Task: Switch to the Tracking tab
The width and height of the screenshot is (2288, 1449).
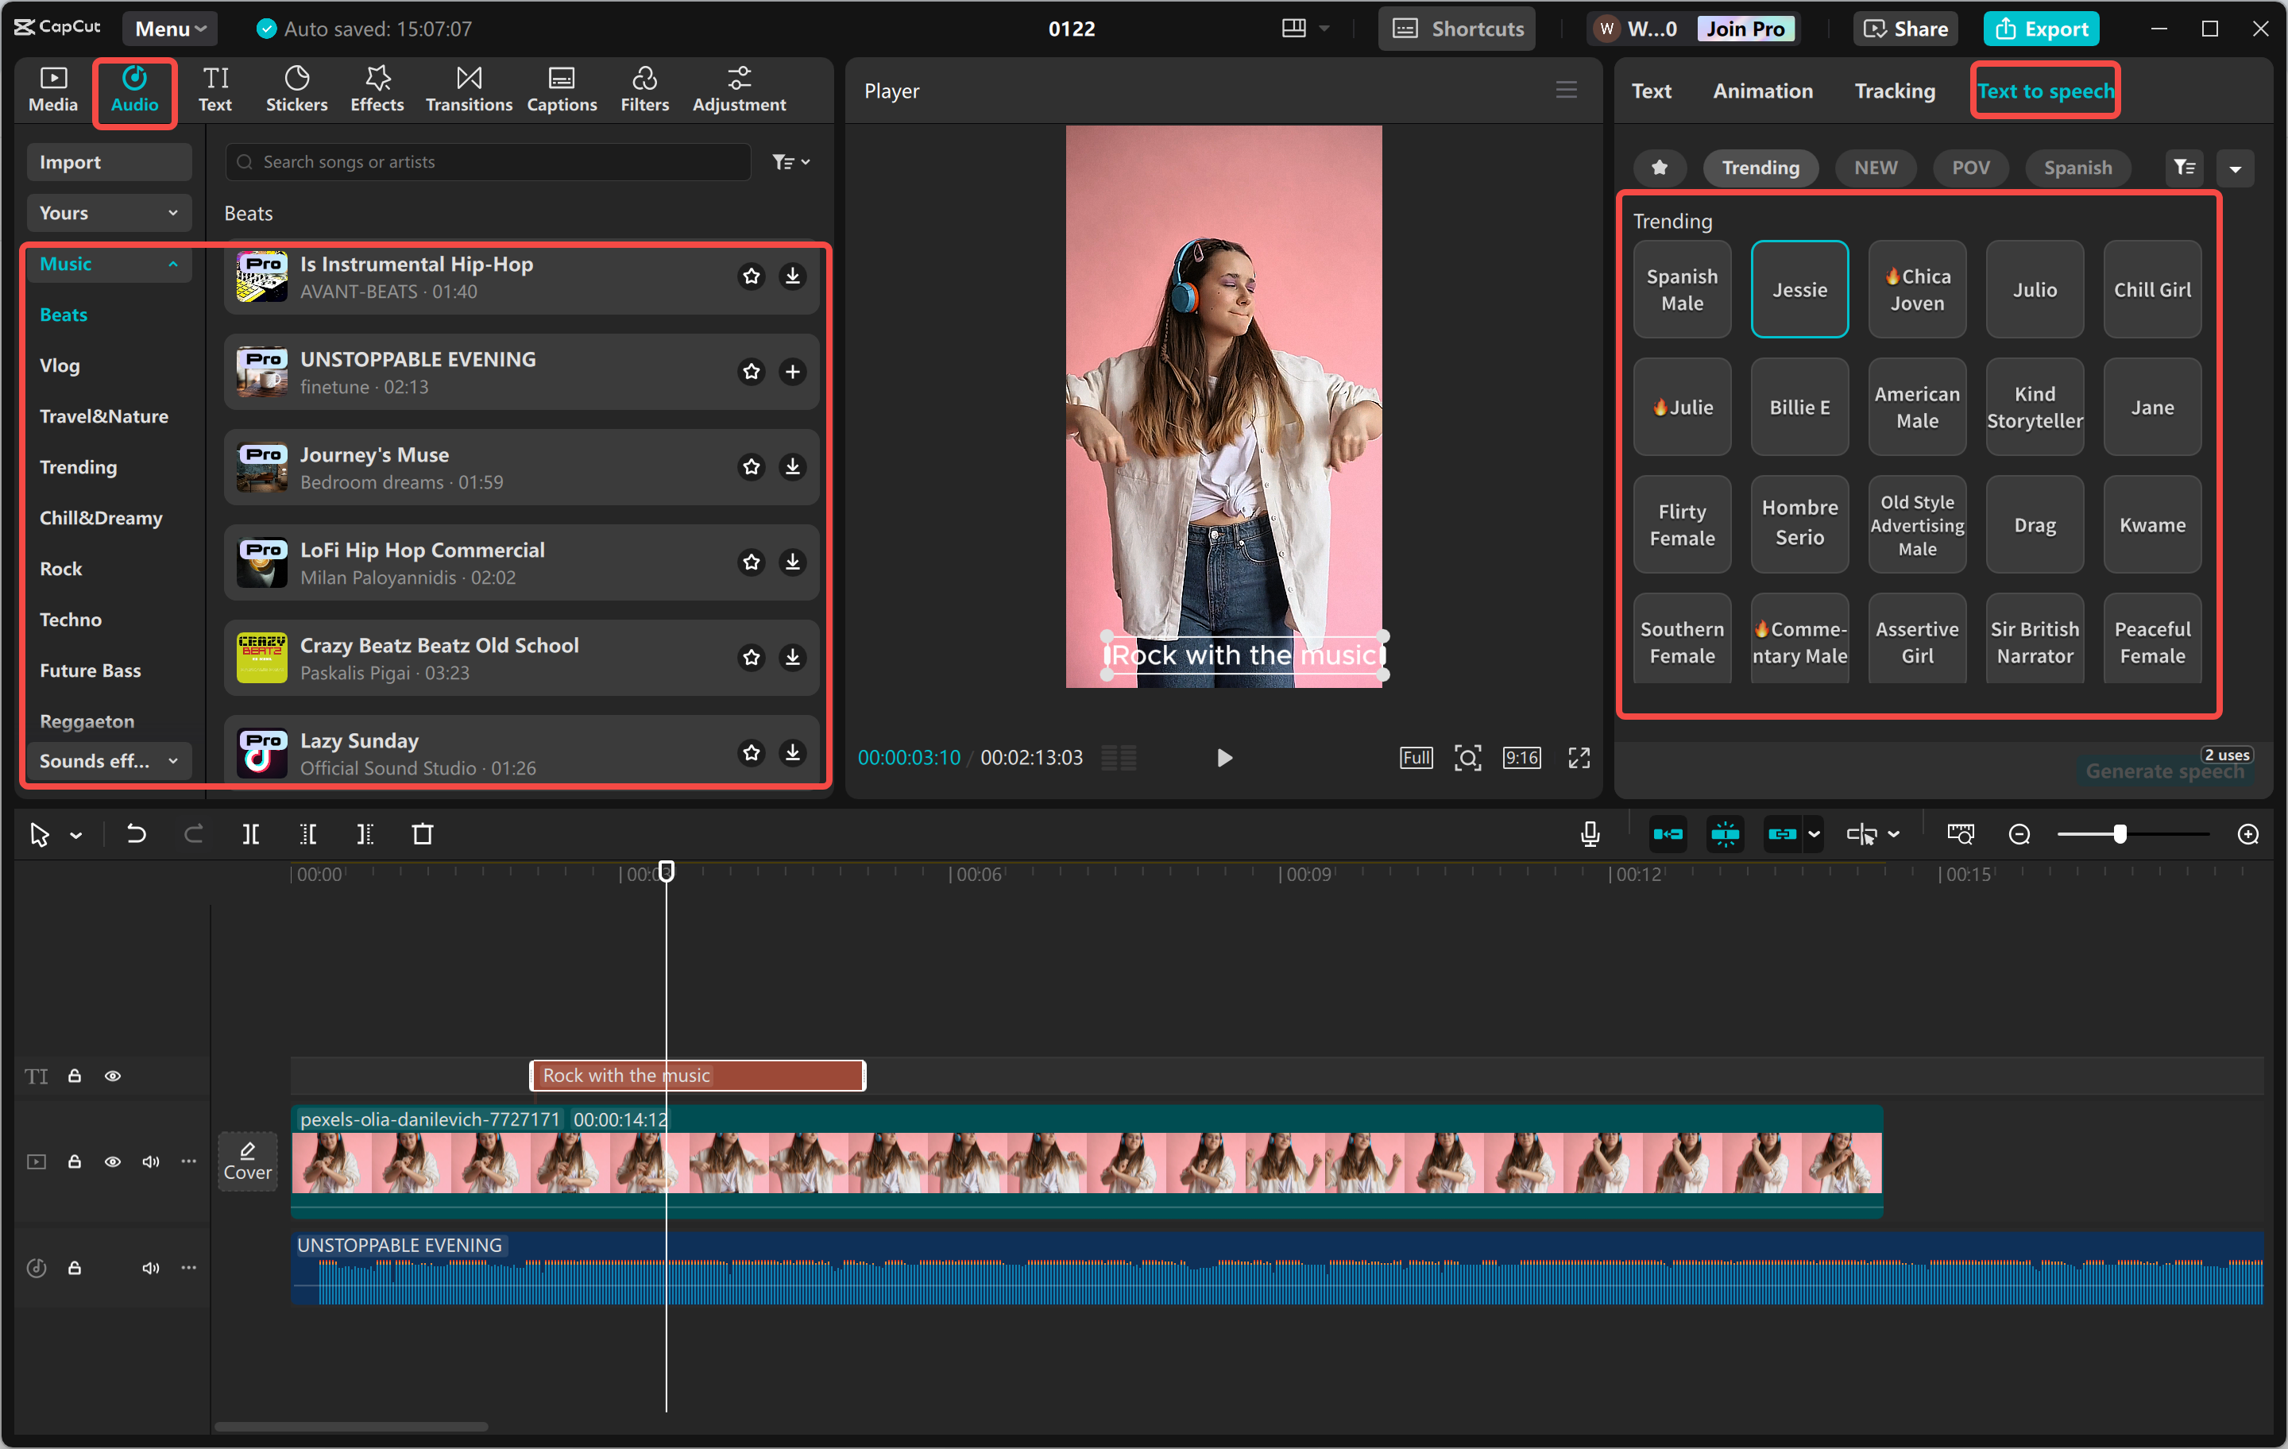Action: [1894, 91]
